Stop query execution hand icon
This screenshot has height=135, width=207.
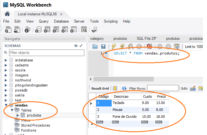click(x=139, y=46)
